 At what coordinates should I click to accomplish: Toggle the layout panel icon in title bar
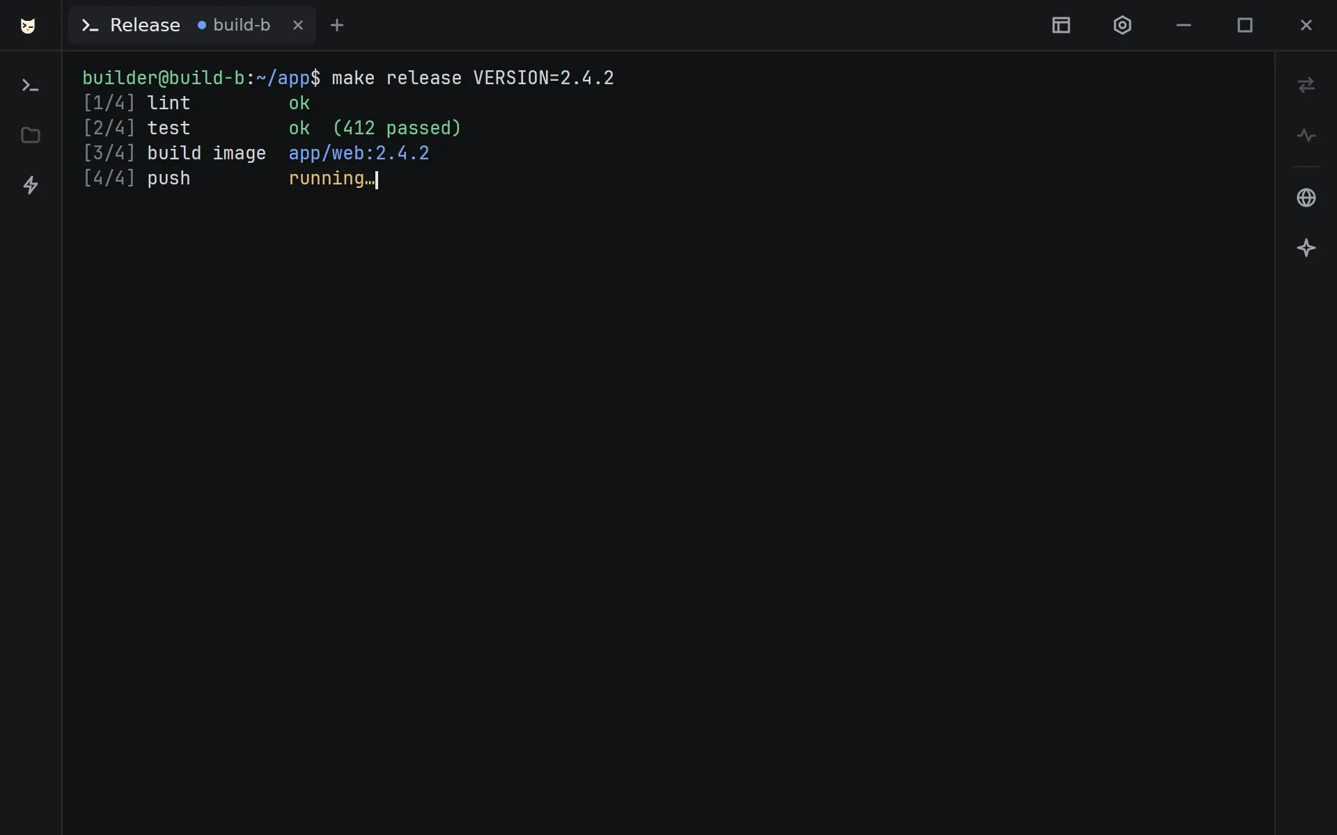pos(1061,25)
